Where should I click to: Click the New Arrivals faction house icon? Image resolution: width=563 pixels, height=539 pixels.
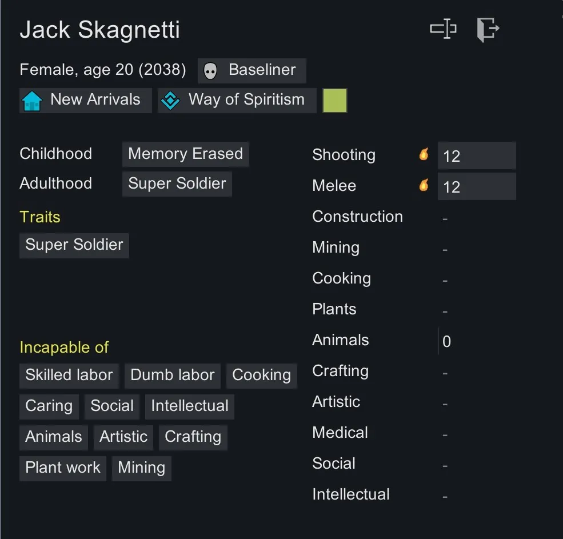[32, 101]
